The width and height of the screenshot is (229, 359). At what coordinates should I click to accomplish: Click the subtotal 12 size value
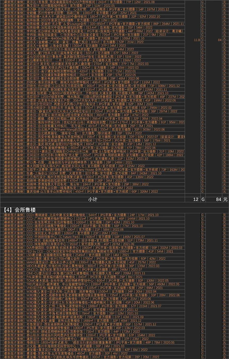point(195,199)
